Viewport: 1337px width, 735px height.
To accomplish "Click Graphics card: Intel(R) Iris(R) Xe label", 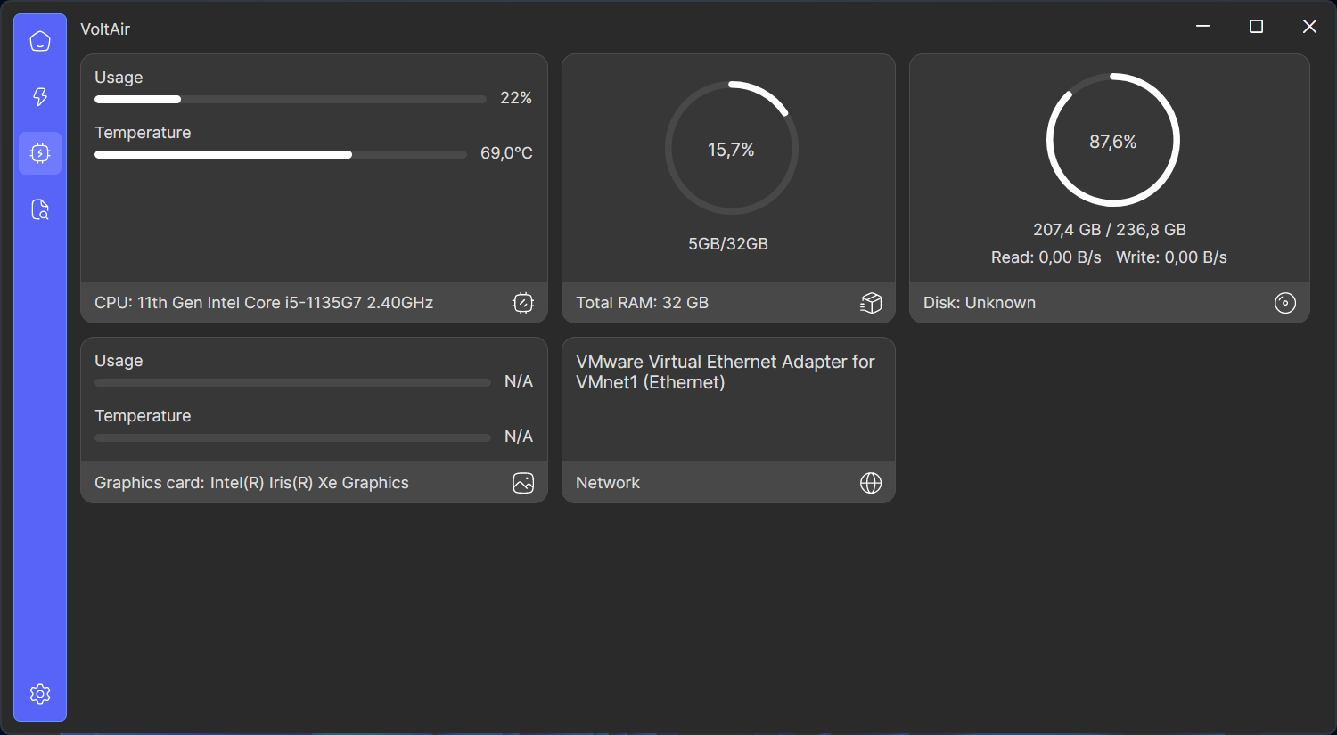I will coord(251,483).
